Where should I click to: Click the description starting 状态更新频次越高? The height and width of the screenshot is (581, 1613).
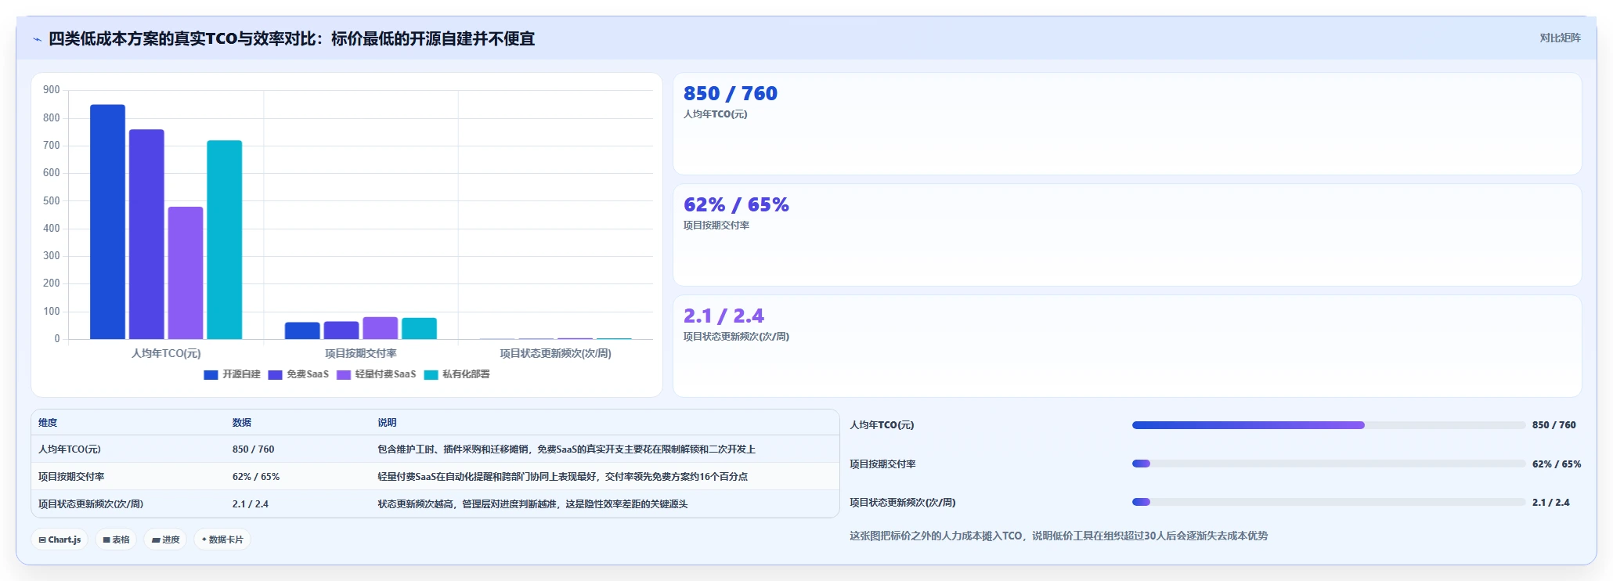click(x=532, y=504)
